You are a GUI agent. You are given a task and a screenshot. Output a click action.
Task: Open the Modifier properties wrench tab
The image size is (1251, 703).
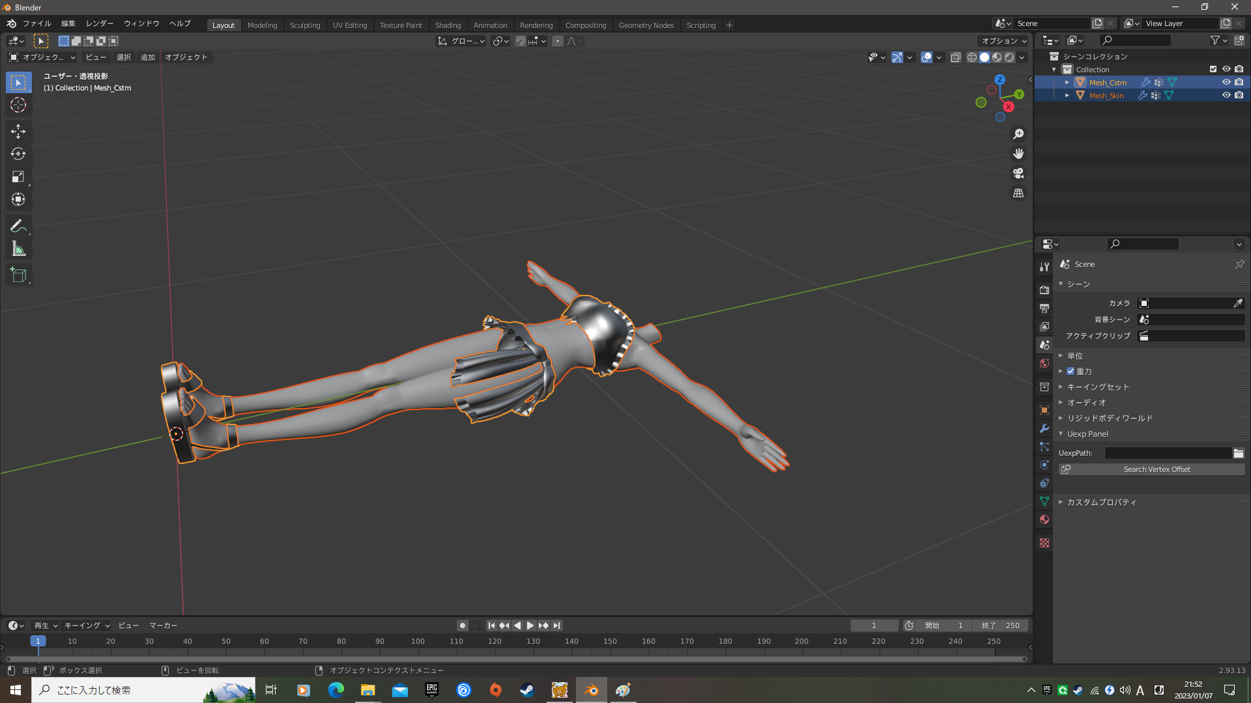(x=1044, y=428)
